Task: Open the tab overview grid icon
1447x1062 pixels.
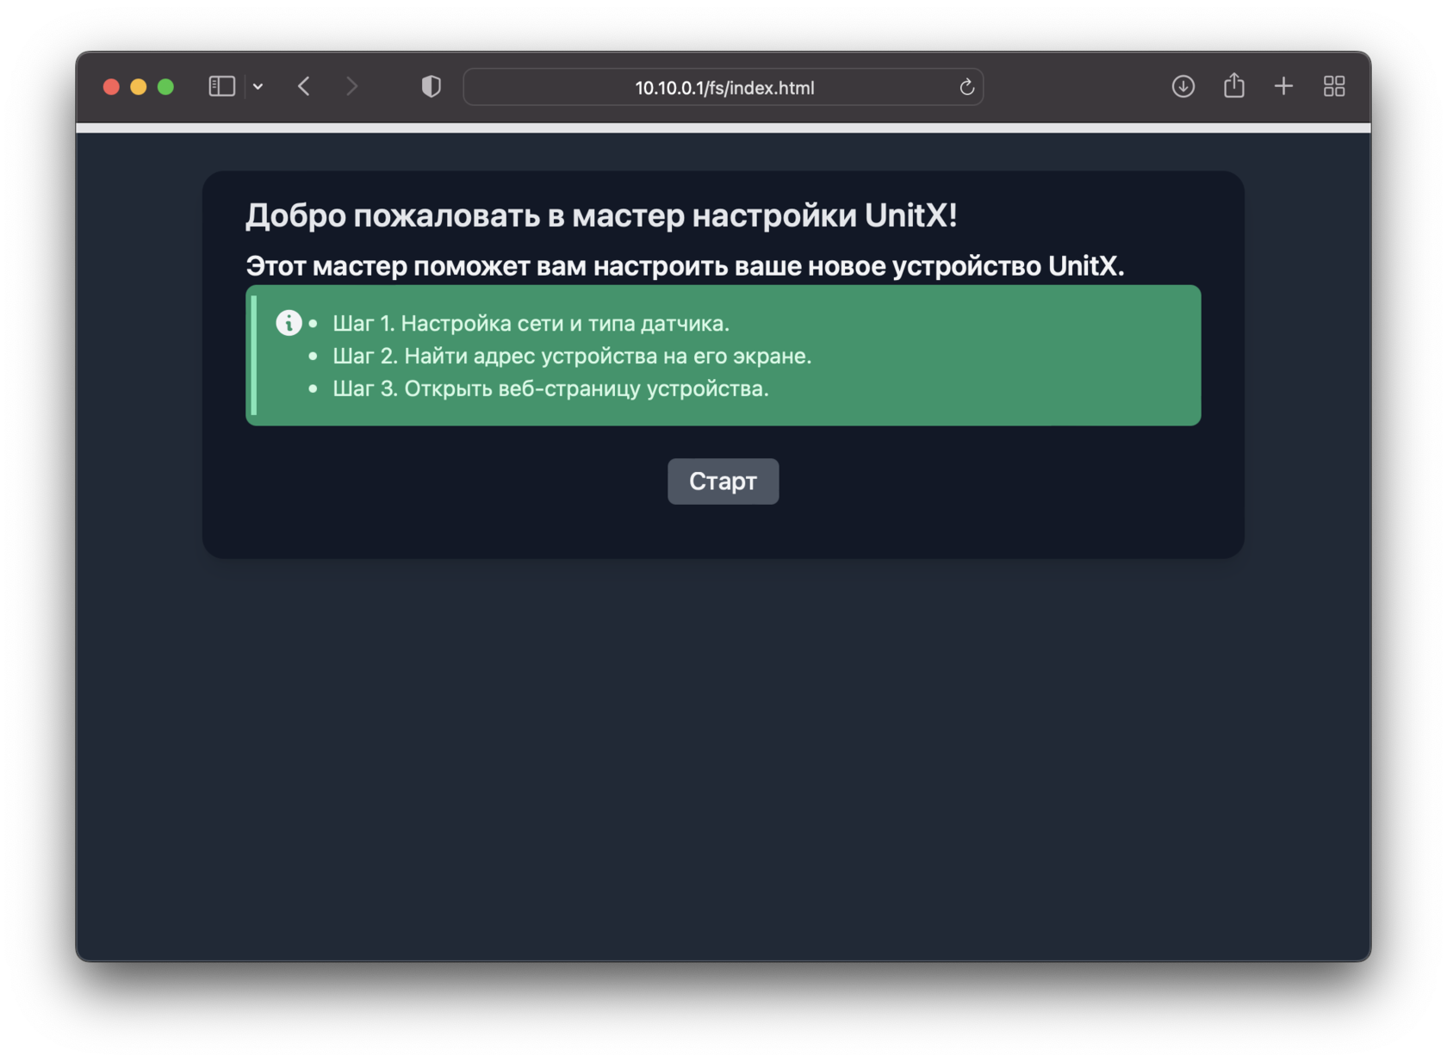Action: [1333, 86]
